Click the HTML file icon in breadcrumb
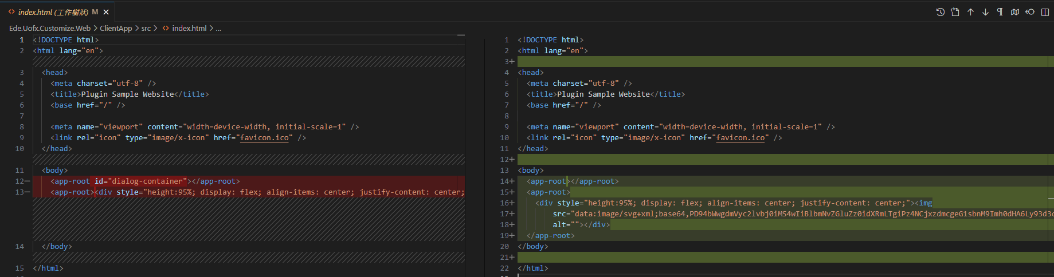 (166, 28)
